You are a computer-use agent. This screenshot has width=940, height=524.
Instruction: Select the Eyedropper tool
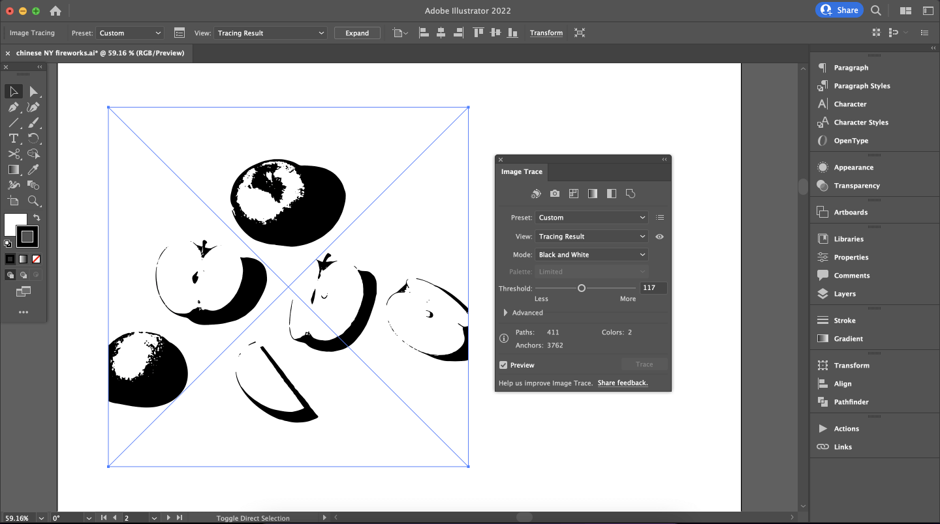34,170
